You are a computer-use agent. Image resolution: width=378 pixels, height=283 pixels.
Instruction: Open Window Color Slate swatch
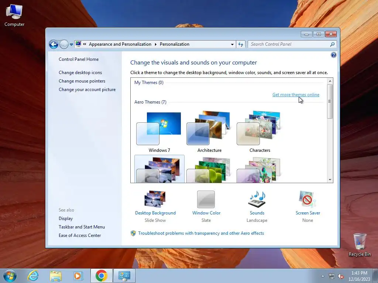tap(206, 199)
